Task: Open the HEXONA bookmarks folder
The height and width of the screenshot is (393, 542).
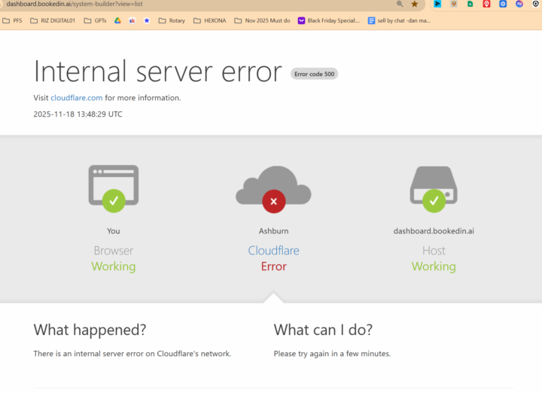Action: 210,21
